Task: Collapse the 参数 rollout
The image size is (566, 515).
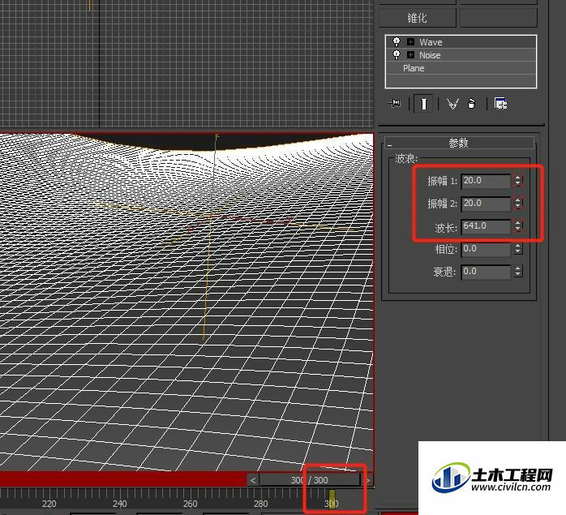Action: tap(459, 143)
